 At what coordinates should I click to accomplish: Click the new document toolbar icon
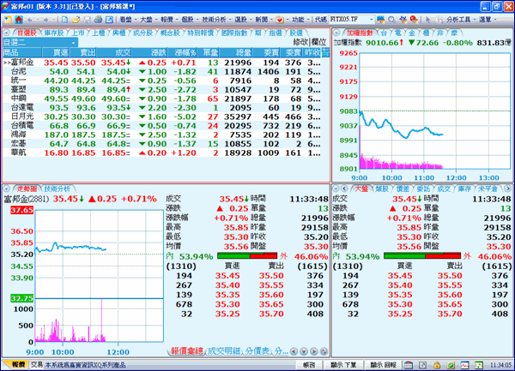coord(67,18)
